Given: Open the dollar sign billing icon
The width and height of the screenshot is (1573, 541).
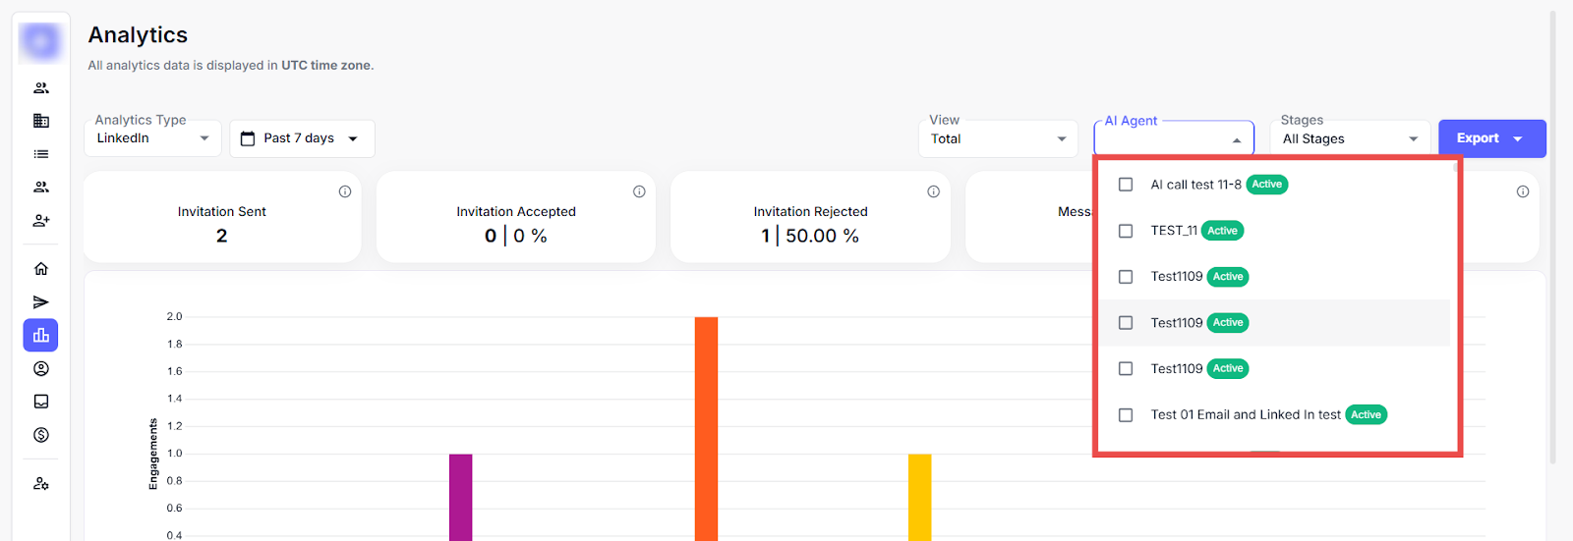Looking at the screenshot, I should click(40, 435).
